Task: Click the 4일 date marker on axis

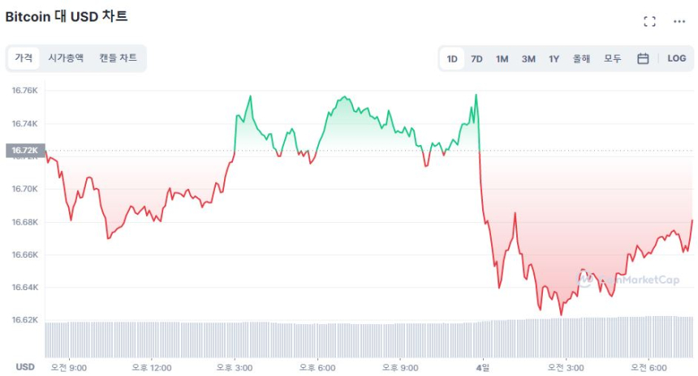Action: click(484, 367)
